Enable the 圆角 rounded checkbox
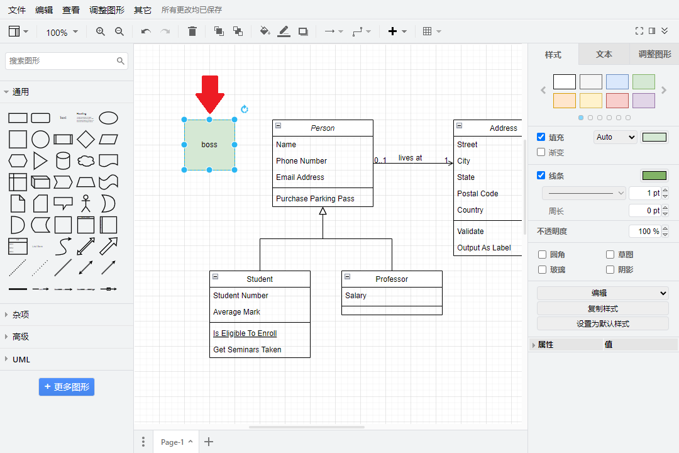679x453 pixels. coord(543,254)
